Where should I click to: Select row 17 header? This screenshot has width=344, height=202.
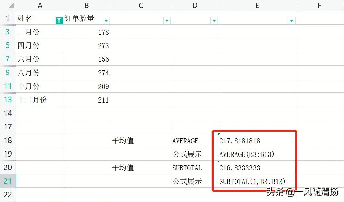(8, 127)
